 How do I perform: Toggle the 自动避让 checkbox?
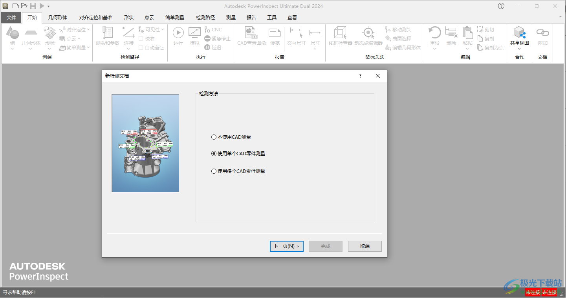(x=141, y=48)
